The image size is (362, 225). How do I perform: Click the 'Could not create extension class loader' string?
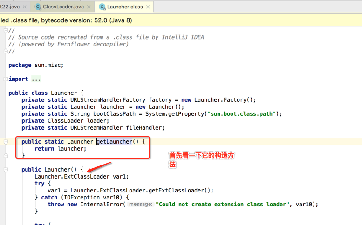tap(222, 204)
